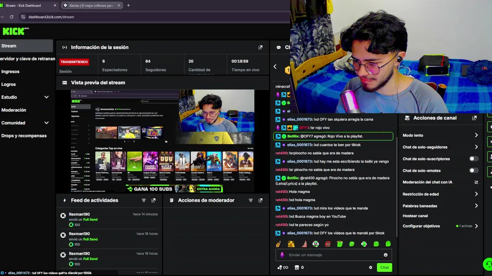This screenshot has height=276, width=492.
Task: Click the Espectadores count 6
Action: click(x=103, y=61)
